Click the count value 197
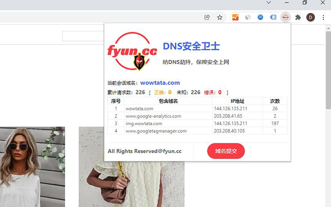This screenshot has height=207, width=331. coord(275,123)
